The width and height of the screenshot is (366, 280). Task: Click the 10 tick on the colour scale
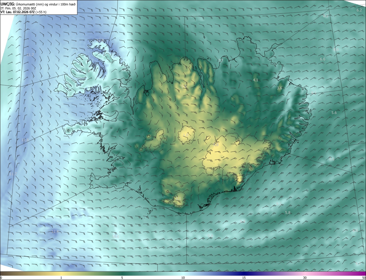(183, 278)
